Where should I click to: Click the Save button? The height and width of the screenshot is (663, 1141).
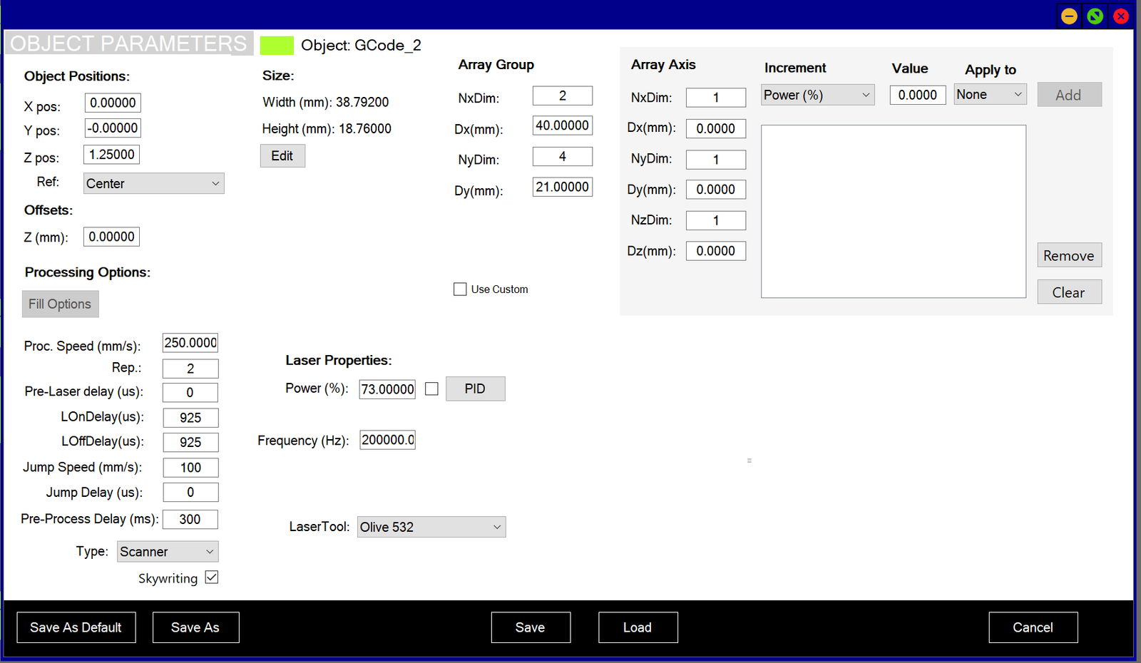click(x=531, y=627)
